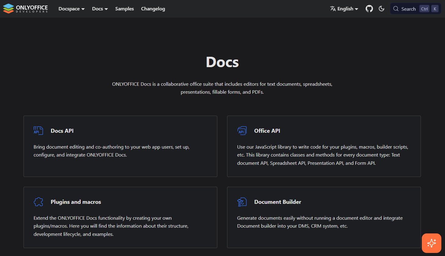Click inside the Search input field
Viewport: 445px width, 256px height.
pyautogui.click(x=409, y=9)
